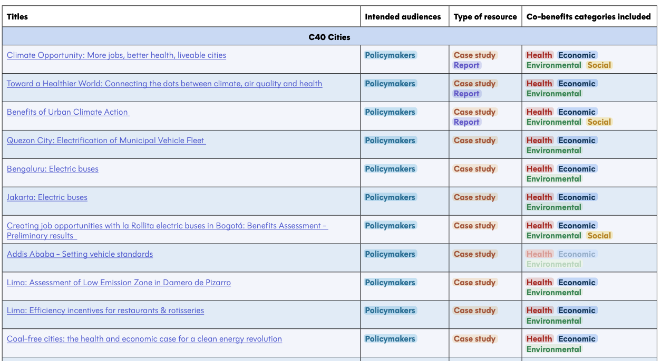
Task: Select the Type of resource column header
Action: pos(485,17)
